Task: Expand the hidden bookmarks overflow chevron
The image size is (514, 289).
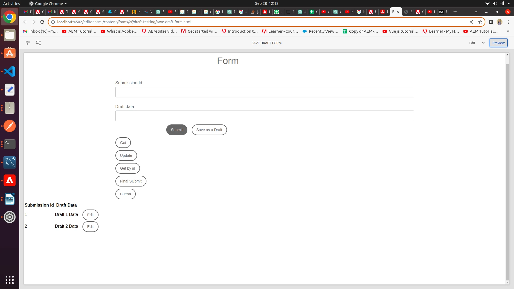Action: tap(508, 31)
